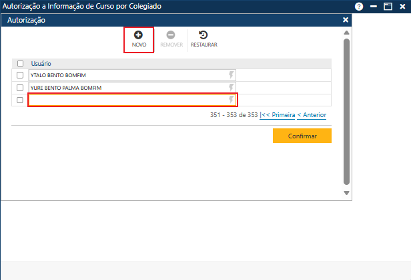Click the NOVO plus icon
This screenshot has height=280, width=411.
tap(139, 35)
